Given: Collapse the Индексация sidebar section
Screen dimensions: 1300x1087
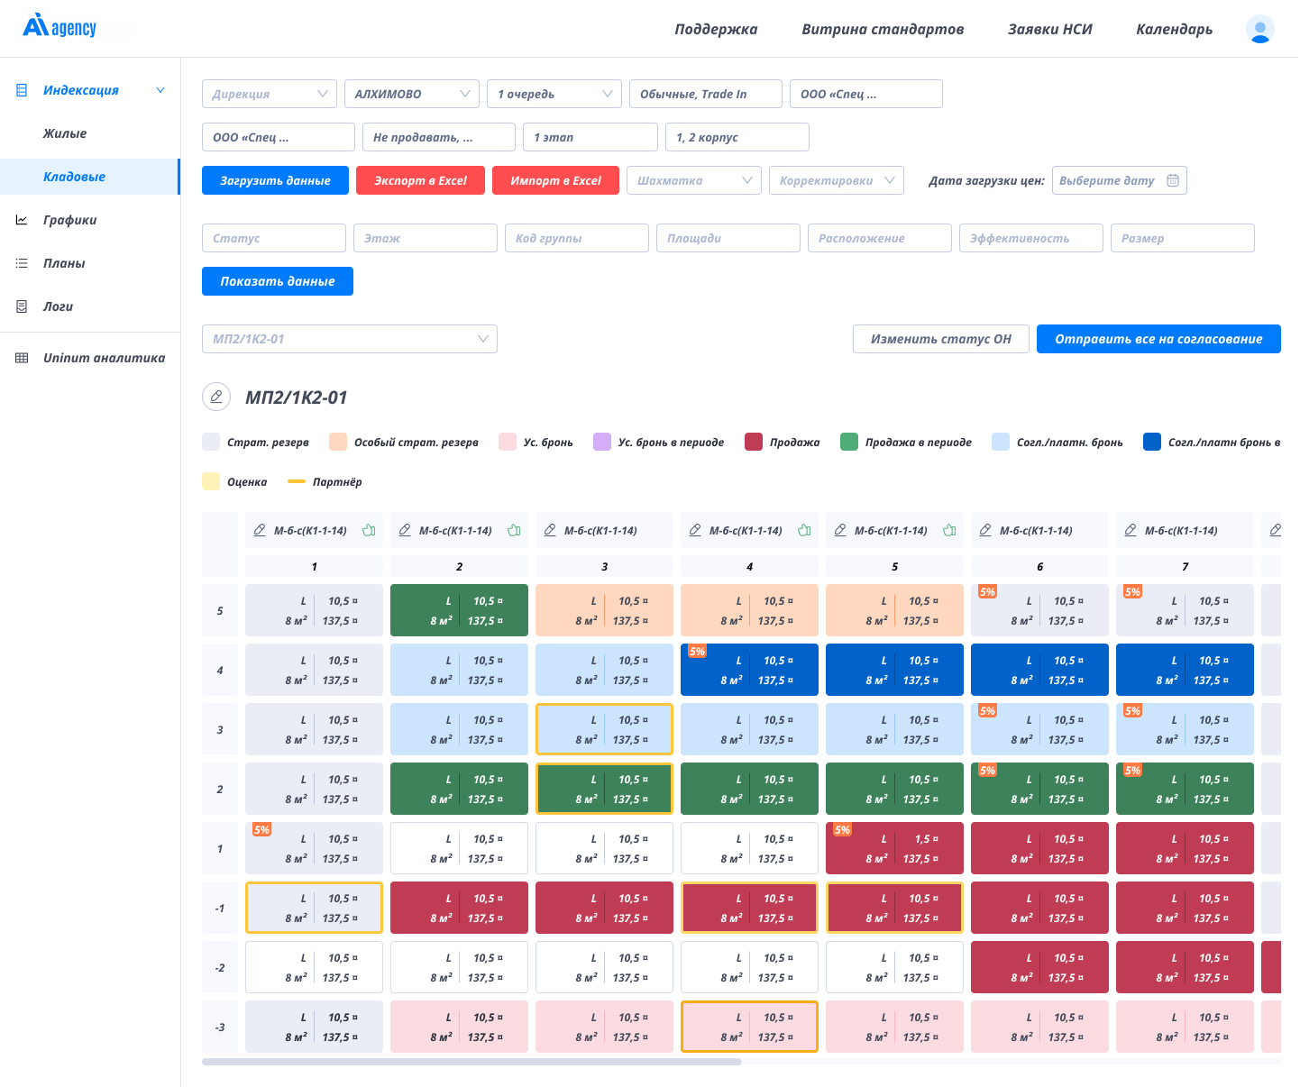Looking at the screenshot, I should click(x=160, y=90).
